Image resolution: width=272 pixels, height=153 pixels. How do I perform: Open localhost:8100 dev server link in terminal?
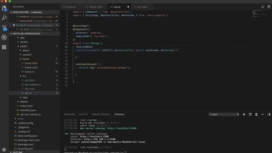(x=122, y=128)
